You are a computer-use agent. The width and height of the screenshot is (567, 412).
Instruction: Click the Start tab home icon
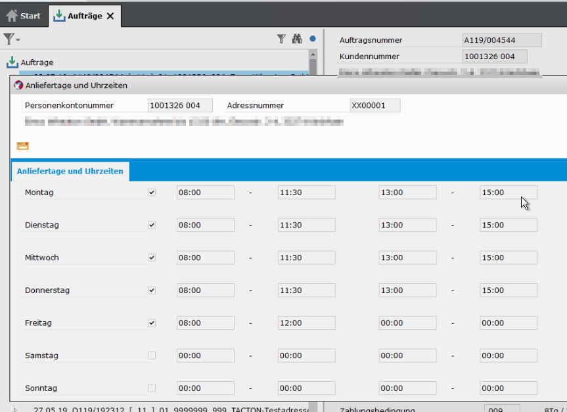[x=12, y=16]
